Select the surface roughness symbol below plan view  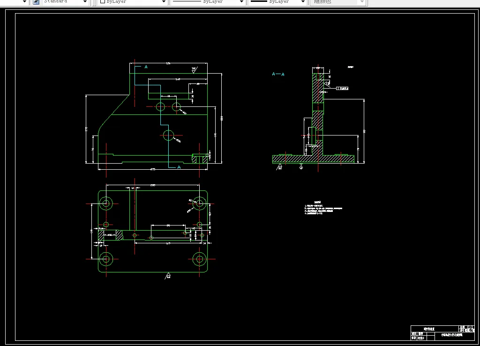click(168, 276)
